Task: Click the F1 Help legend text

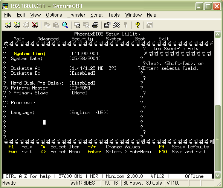Action: [20, 147]
